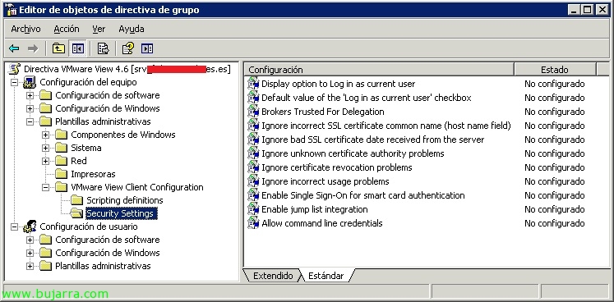
Task: Open the Archivo menu
Action: [x=25, y=29]
